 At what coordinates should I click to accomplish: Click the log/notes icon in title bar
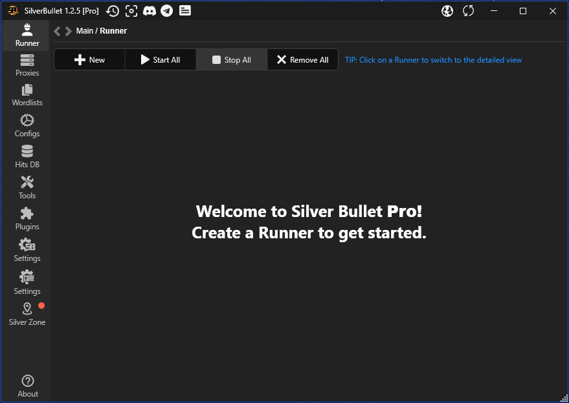(184, 11)
